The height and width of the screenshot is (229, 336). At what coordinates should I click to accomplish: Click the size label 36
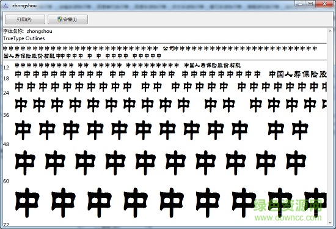click(6, 115)
